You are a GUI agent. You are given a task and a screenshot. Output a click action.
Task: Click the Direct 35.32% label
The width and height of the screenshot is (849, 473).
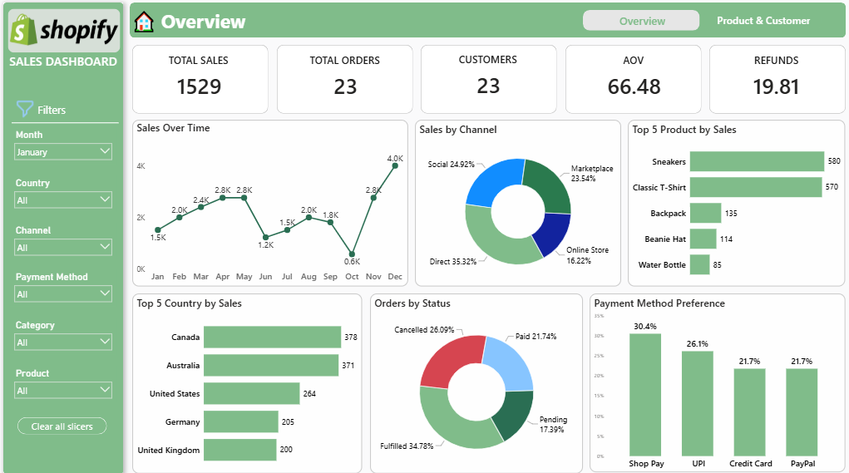point(453,261)
